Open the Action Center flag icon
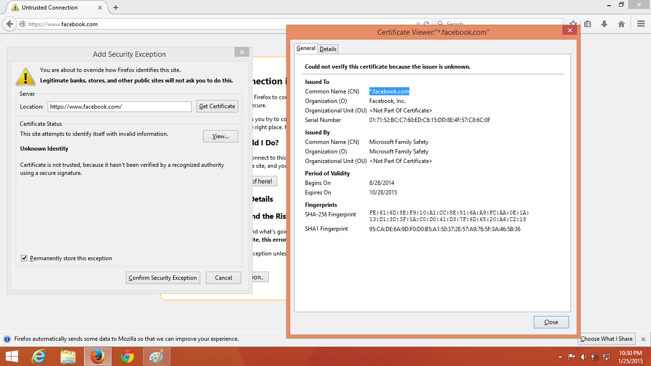This screenshot has width=651, height=366. (x=571, y=356)
